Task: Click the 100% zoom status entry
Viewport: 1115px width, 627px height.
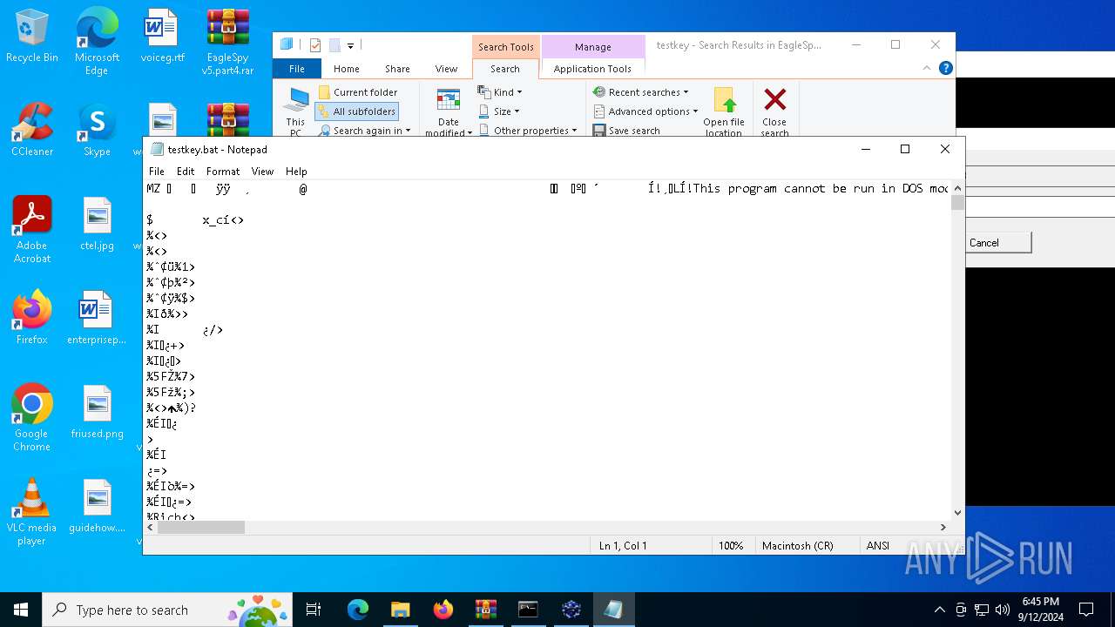Action: 731,545
